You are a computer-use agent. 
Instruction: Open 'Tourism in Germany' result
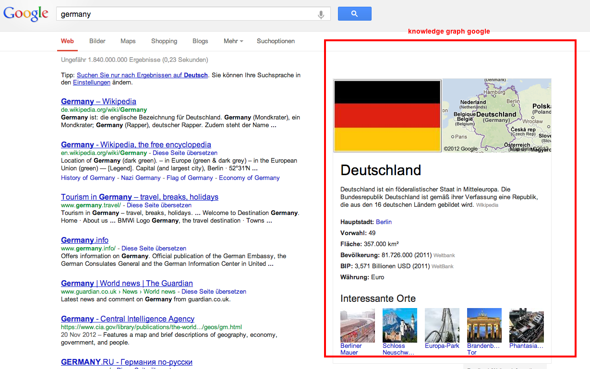pos(140,197)
